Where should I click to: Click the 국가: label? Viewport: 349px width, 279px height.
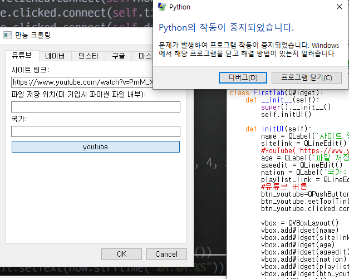point(19,119)
